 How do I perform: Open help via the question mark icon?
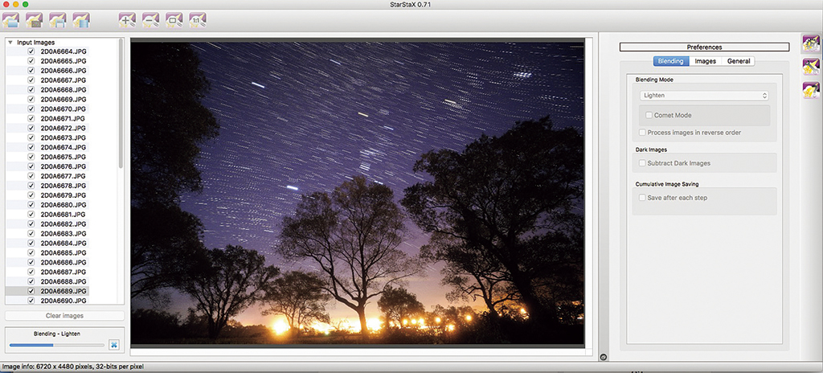pyautogui.click(x=811, y=90)
